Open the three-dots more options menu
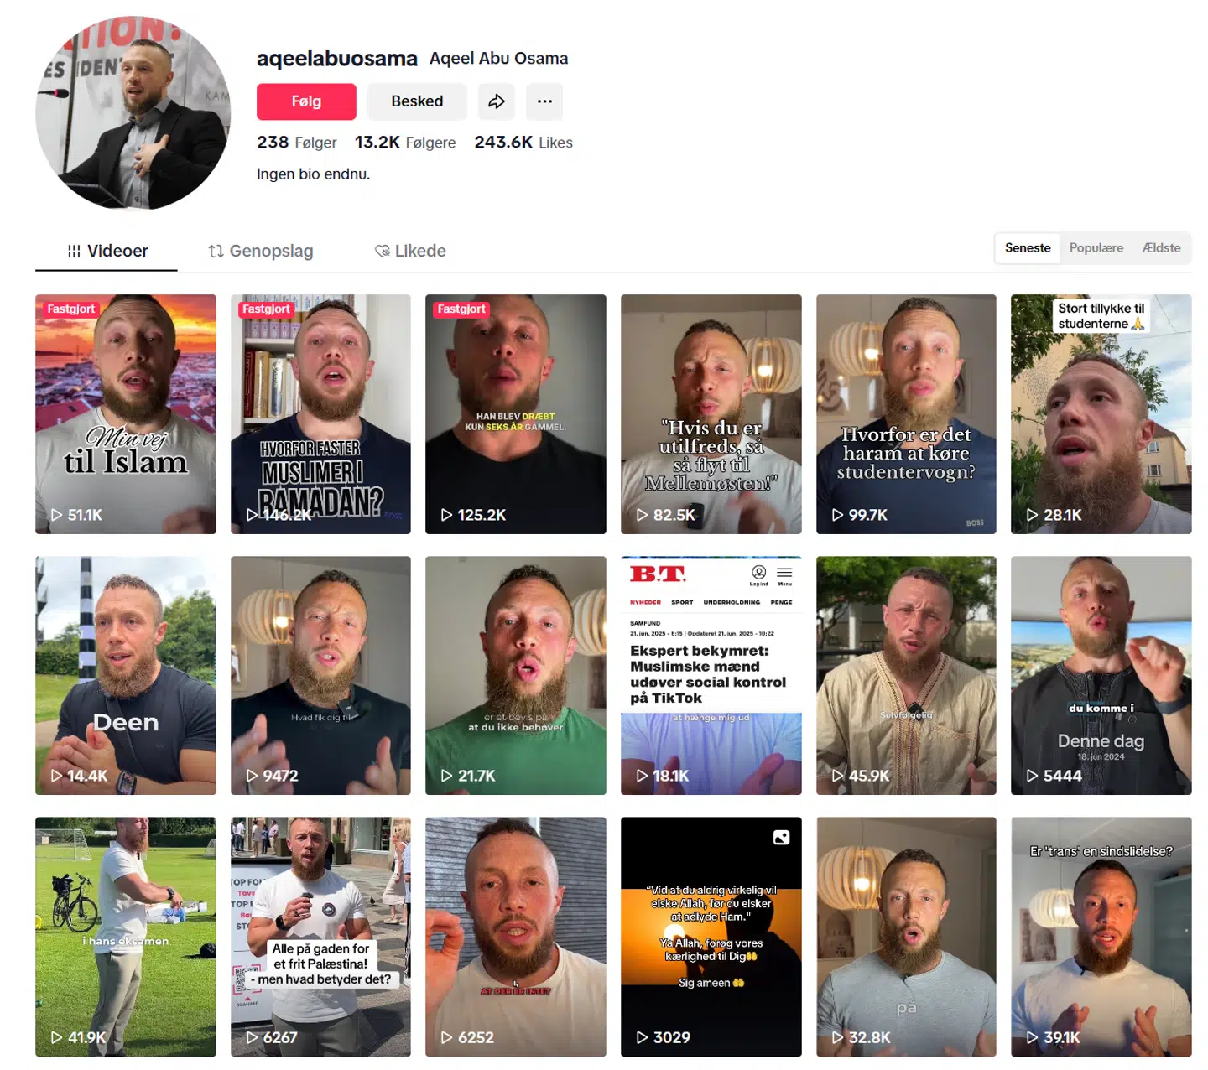 click(544, 101)
